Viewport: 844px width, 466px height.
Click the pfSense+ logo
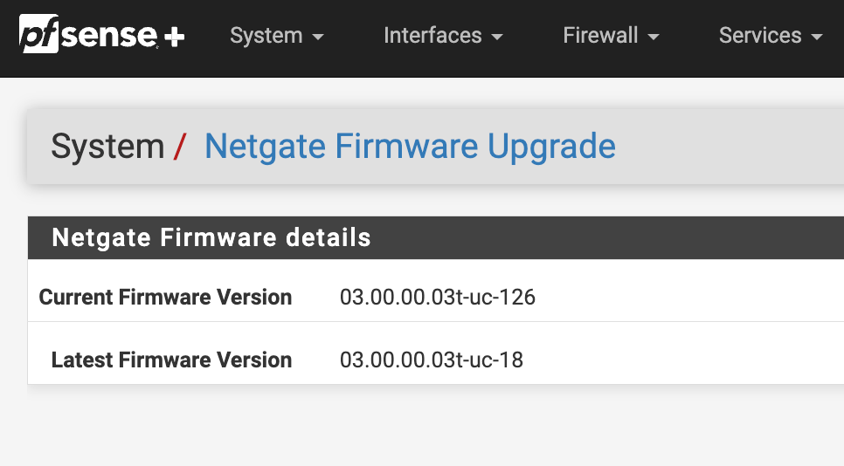pyautogui.click(x=101, y=34)
